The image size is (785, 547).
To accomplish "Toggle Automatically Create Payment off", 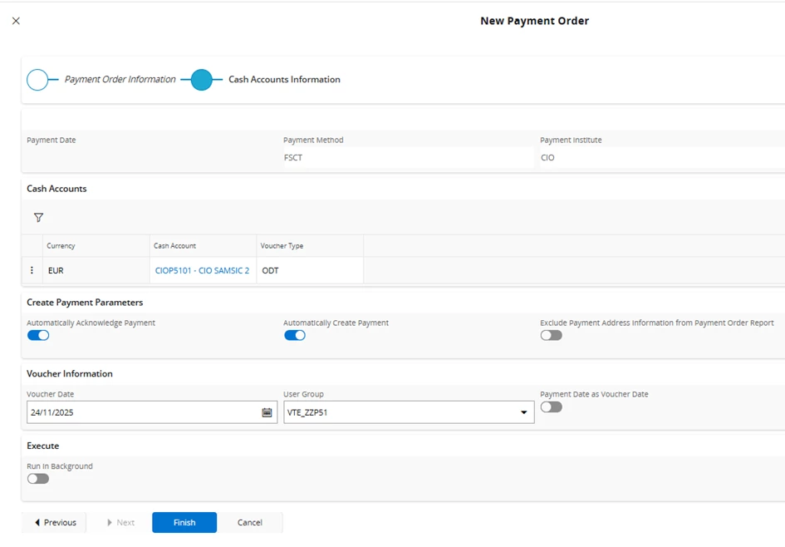I will pyautogui.click(x=295, y=336).
